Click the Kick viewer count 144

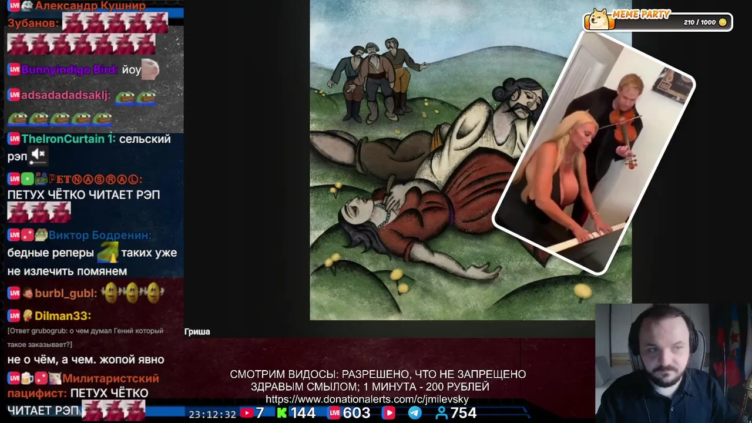coord(303,413)
